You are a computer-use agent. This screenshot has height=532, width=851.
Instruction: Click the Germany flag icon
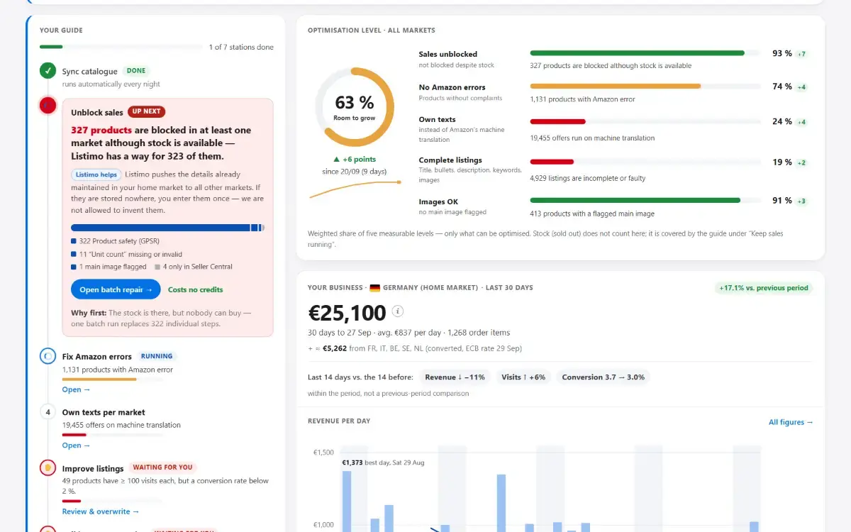tap(375, 288)
